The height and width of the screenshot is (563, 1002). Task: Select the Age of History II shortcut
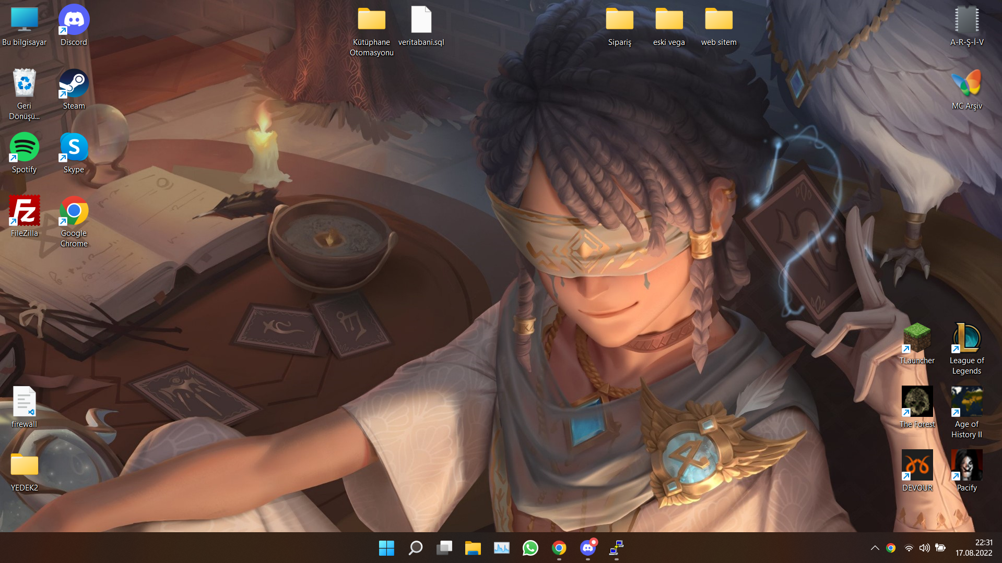[x=967, y=413]
